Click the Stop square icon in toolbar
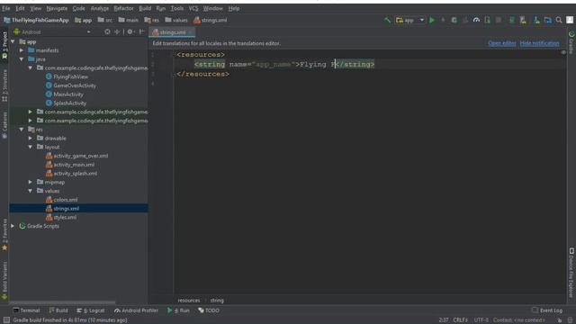The width and height of the screenshot is (576, 324). pos(499,20)
